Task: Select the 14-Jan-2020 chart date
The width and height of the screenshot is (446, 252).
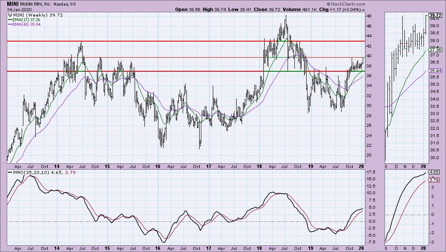Action: pyautogui.click(x=19, y=9)
